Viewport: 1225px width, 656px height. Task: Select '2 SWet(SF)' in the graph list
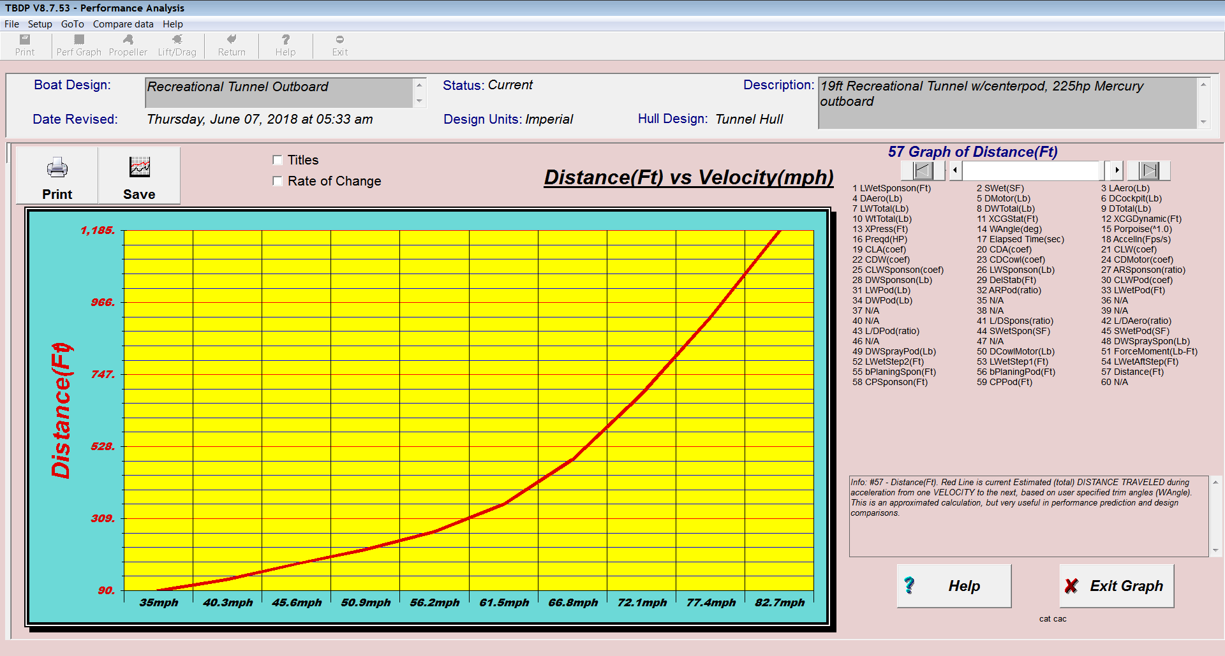point(1000,188)
